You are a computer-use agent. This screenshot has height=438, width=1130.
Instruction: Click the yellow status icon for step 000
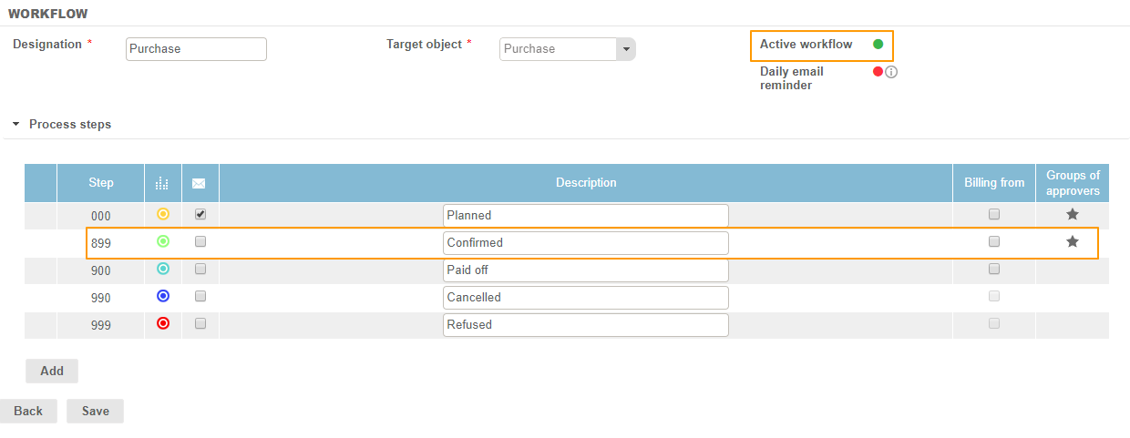[163, 214]
